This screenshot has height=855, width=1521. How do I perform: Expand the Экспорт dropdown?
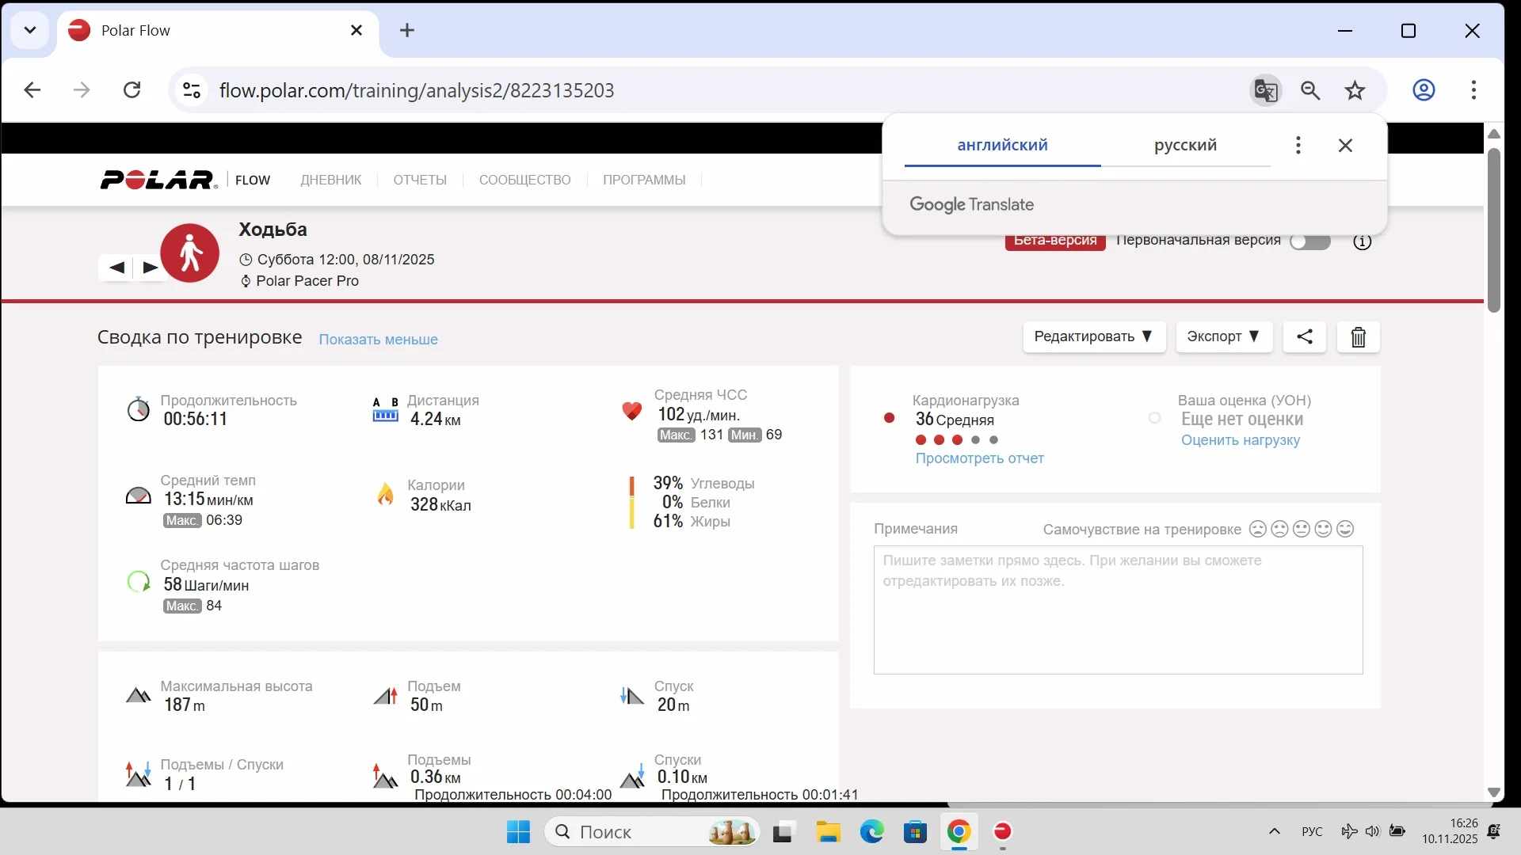pos(1223,336)
